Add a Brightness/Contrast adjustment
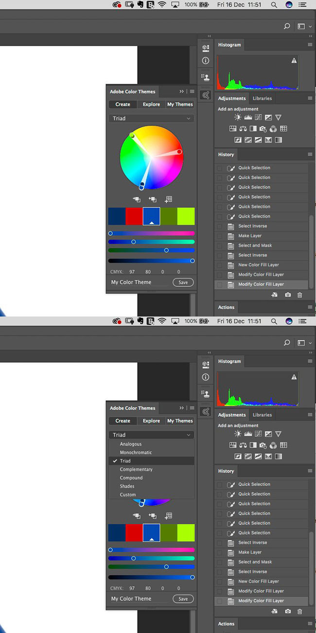Viewport: 316px width, 633px height. pyautogui.click(x=238, y=117)
